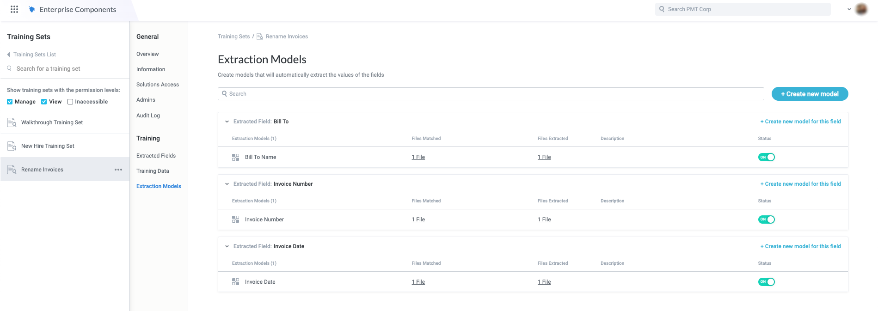Disable the Invoice Number model toggle
Image resolution: width=878 pixels, height=311 pixels.
(766, 220)
